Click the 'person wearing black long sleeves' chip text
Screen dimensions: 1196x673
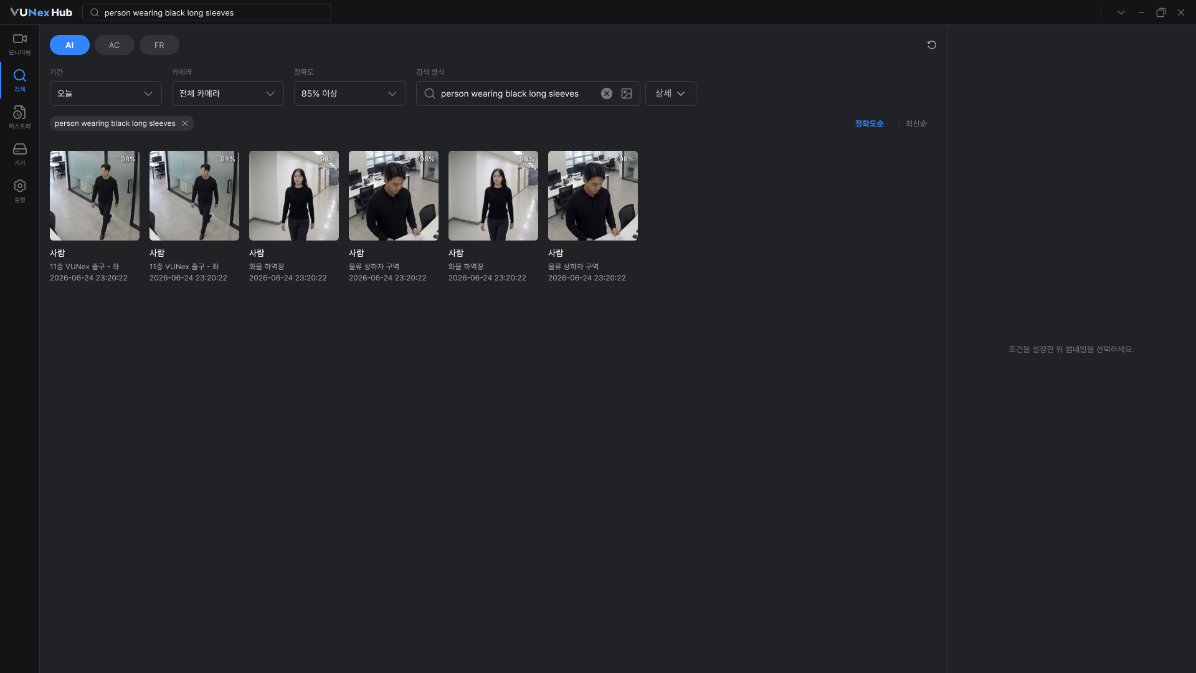pos(115,123)
